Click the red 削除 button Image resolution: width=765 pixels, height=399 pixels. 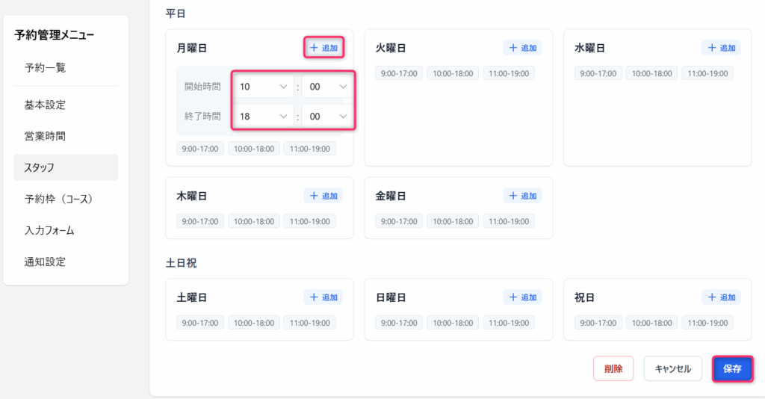click(x=613, y=368)
